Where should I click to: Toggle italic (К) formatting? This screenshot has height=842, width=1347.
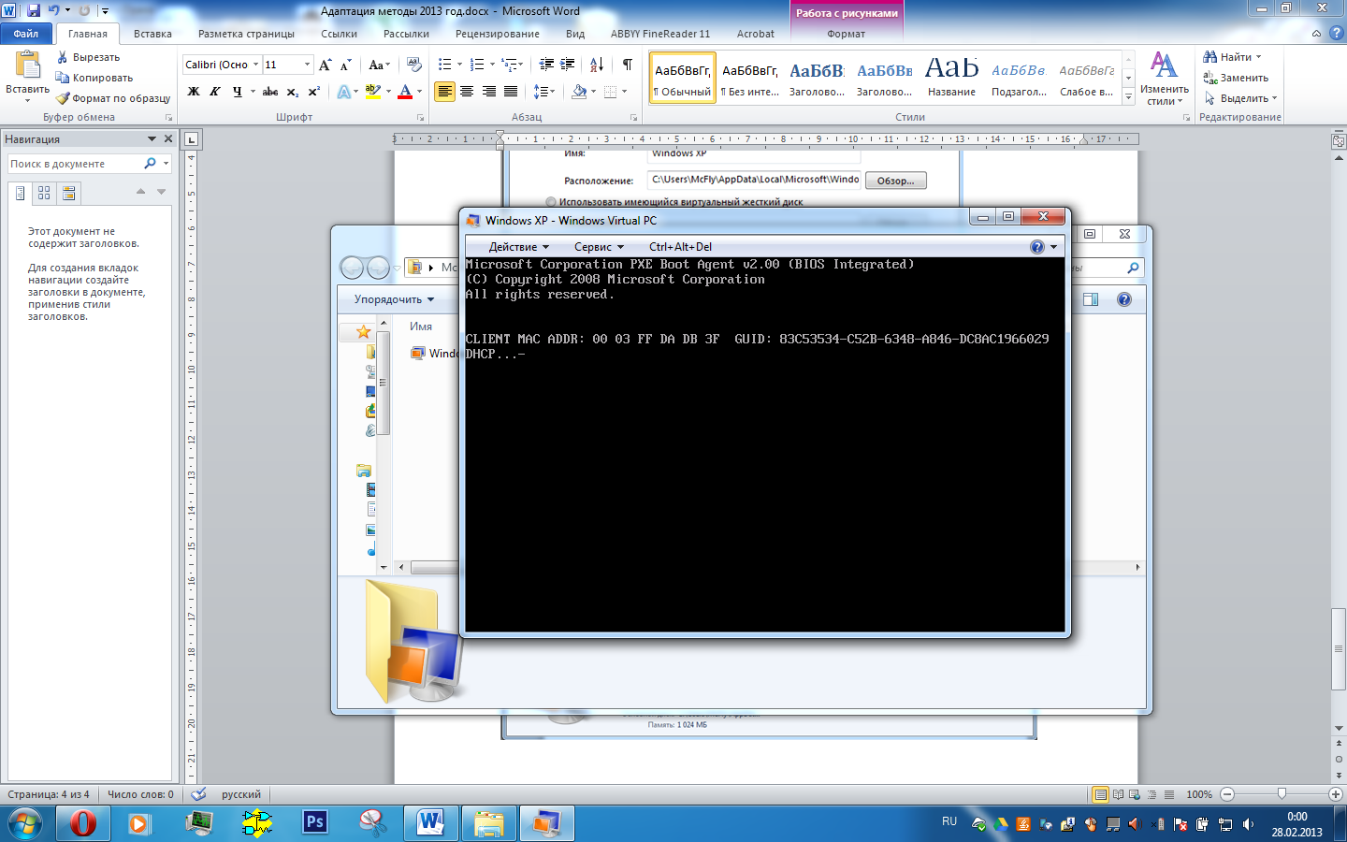coord(215,92)
